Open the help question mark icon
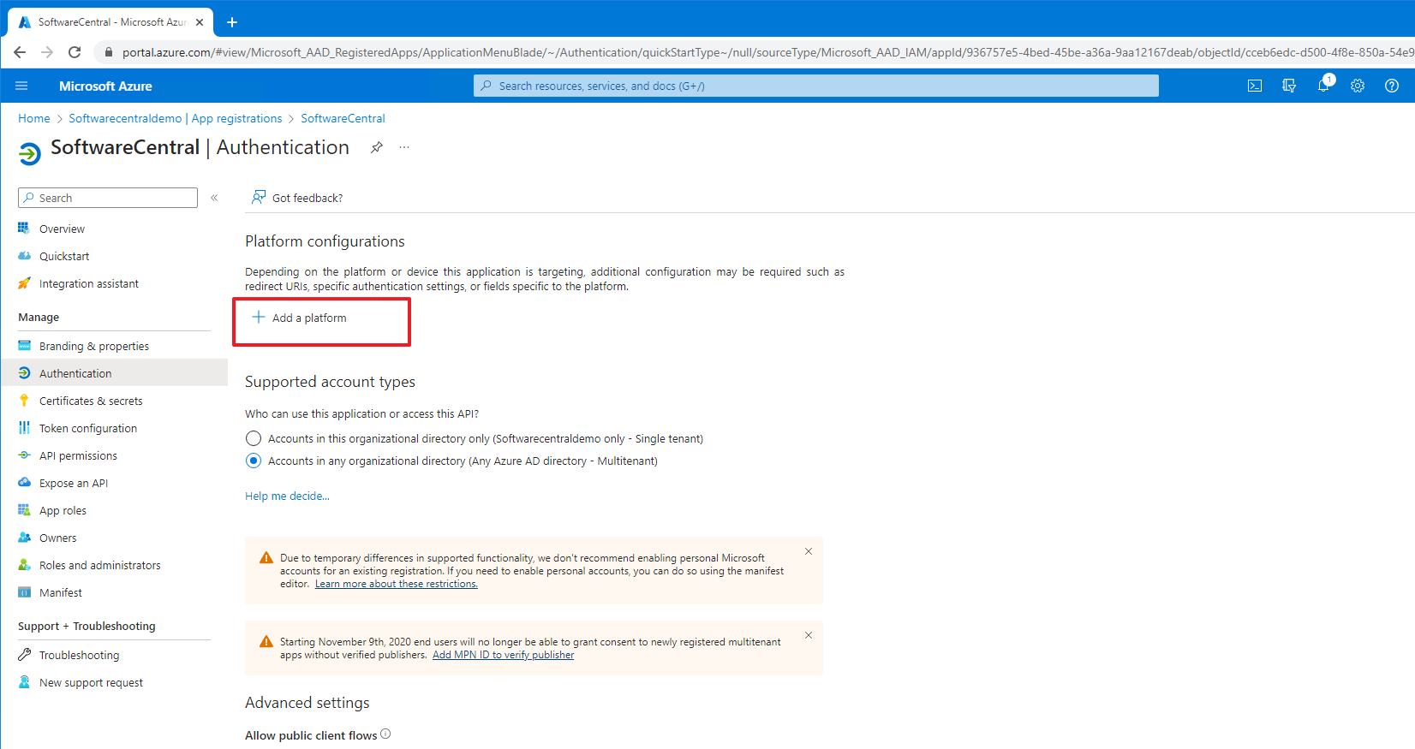Image resolution: width=1415 pixels, height=749 pixels. coord(1392,86)
